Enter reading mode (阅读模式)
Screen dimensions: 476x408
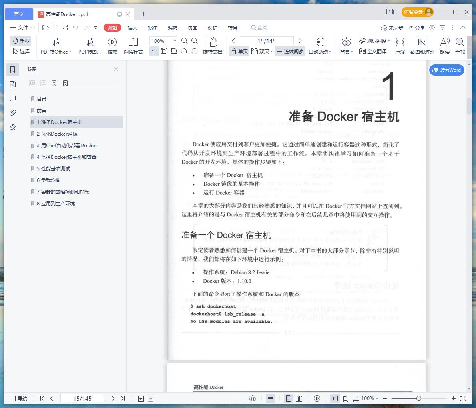(x=133, y=46)
